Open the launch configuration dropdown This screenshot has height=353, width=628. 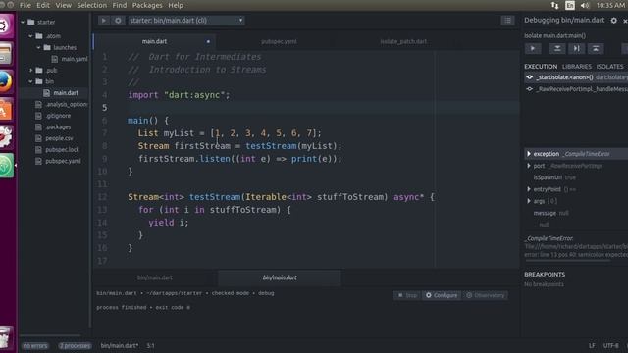(x=186, y=21)
